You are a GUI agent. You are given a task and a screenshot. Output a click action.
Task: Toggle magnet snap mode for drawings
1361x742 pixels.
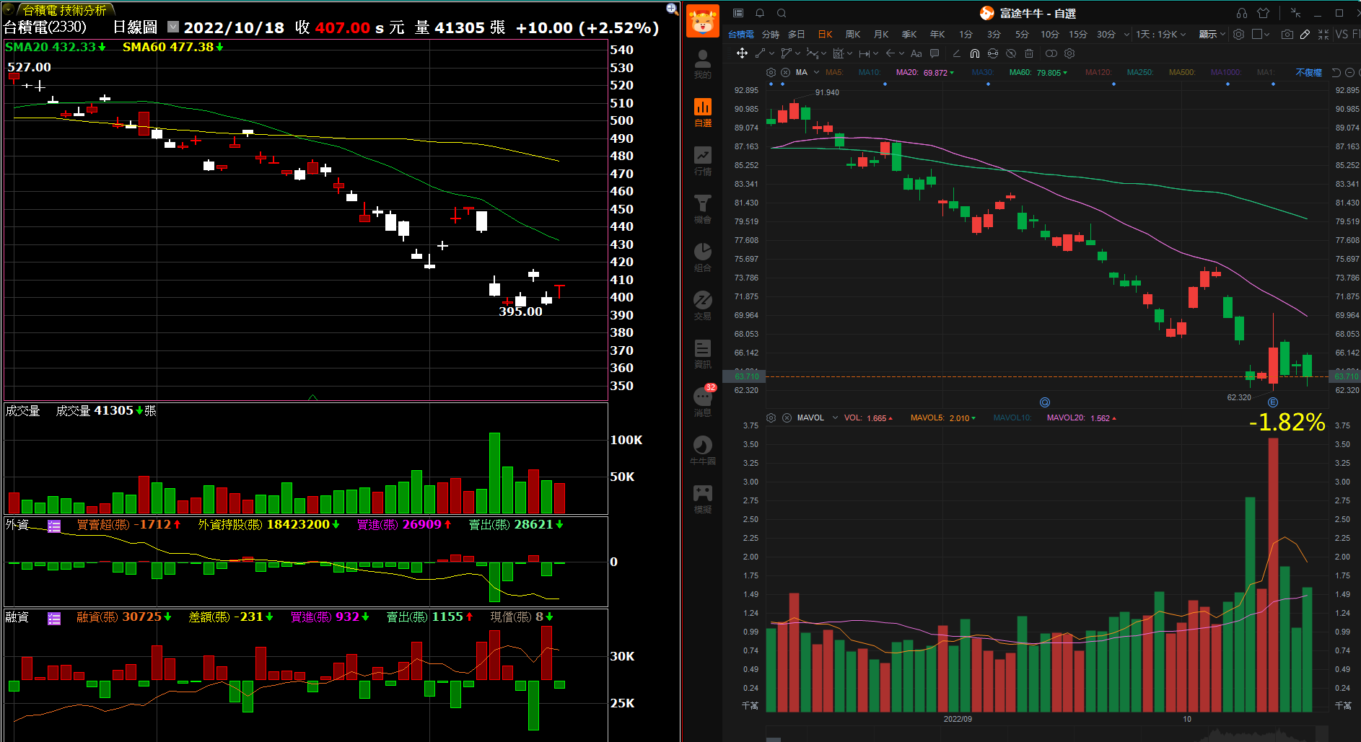[x=975, y=53]
